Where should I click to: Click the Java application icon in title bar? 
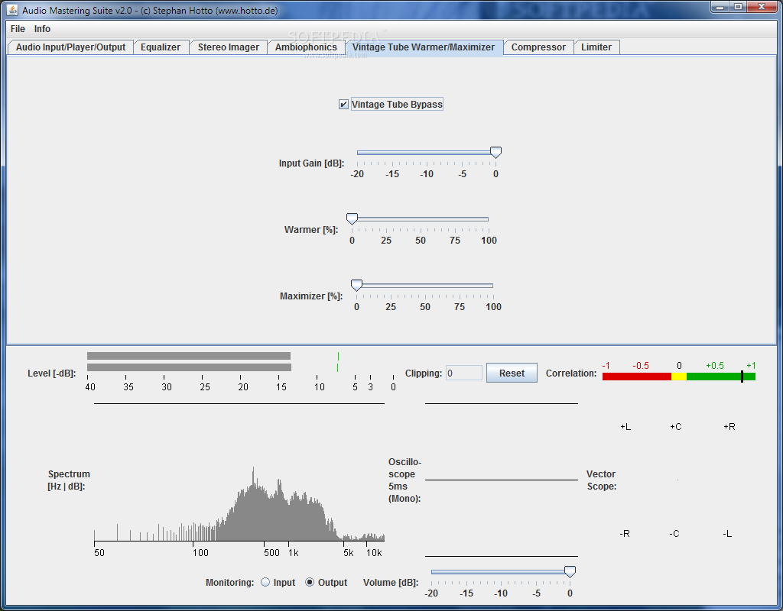pos(12,10)
